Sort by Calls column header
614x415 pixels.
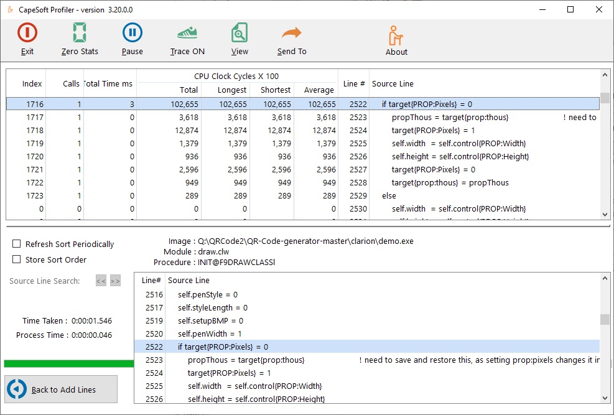71,83
